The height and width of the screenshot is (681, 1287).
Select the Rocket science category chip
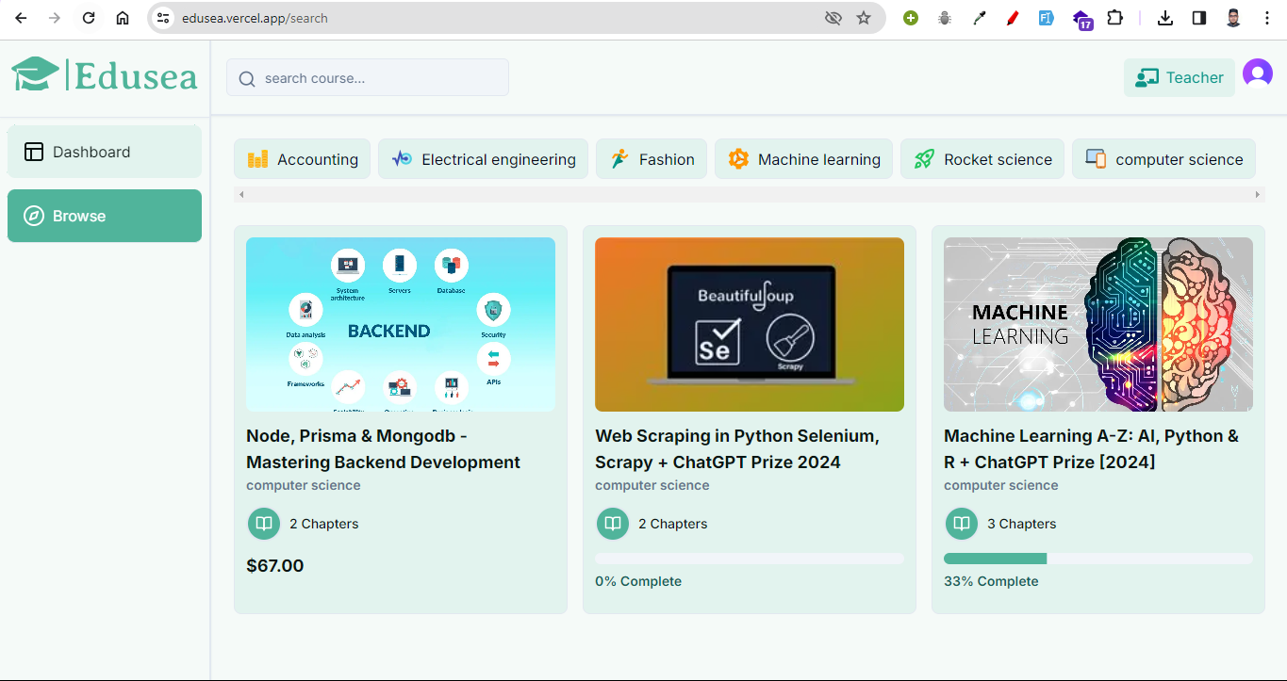[982, 159]
